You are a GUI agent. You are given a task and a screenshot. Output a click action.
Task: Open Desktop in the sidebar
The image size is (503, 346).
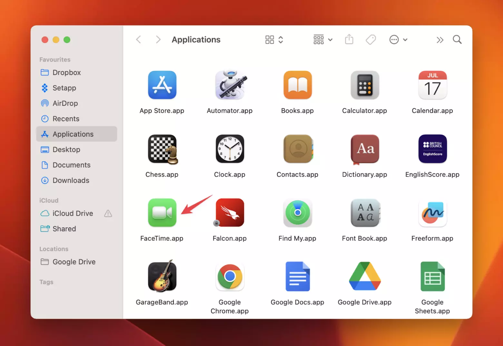pos(77,149)
